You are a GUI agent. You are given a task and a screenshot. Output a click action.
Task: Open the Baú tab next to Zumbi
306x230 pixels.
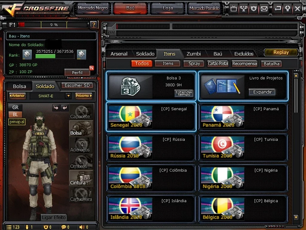[218, 54]
